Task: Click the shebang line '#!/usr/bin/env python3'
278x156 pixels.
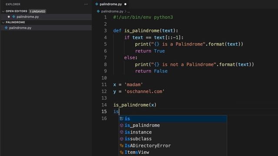Action: (143, 17)
